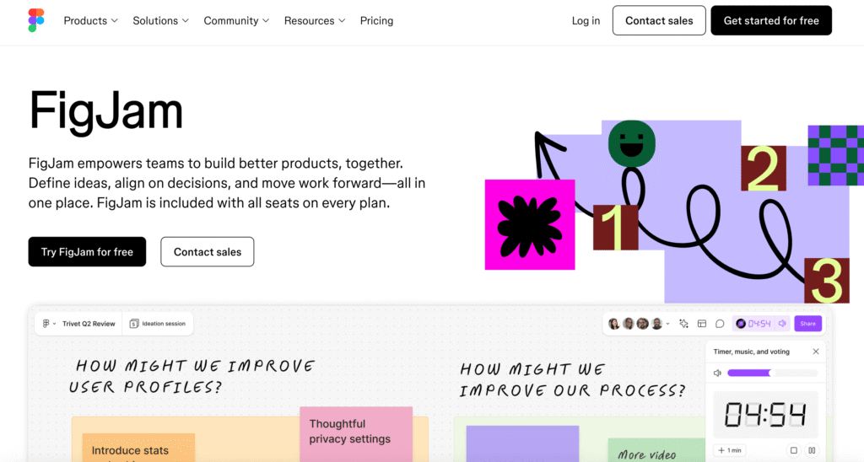Click the pink square with the black splat

[530, 224]
